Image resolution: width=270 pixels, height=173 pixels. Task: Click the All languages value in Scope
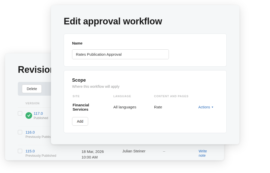coord(125,107)
